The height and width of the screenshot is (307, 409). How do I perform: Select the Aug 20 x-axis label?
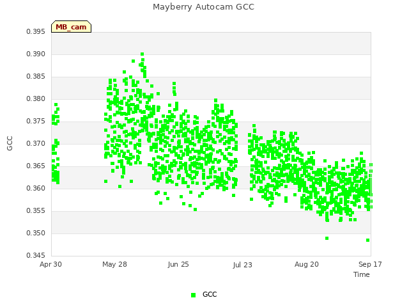(x=307, y=264)
